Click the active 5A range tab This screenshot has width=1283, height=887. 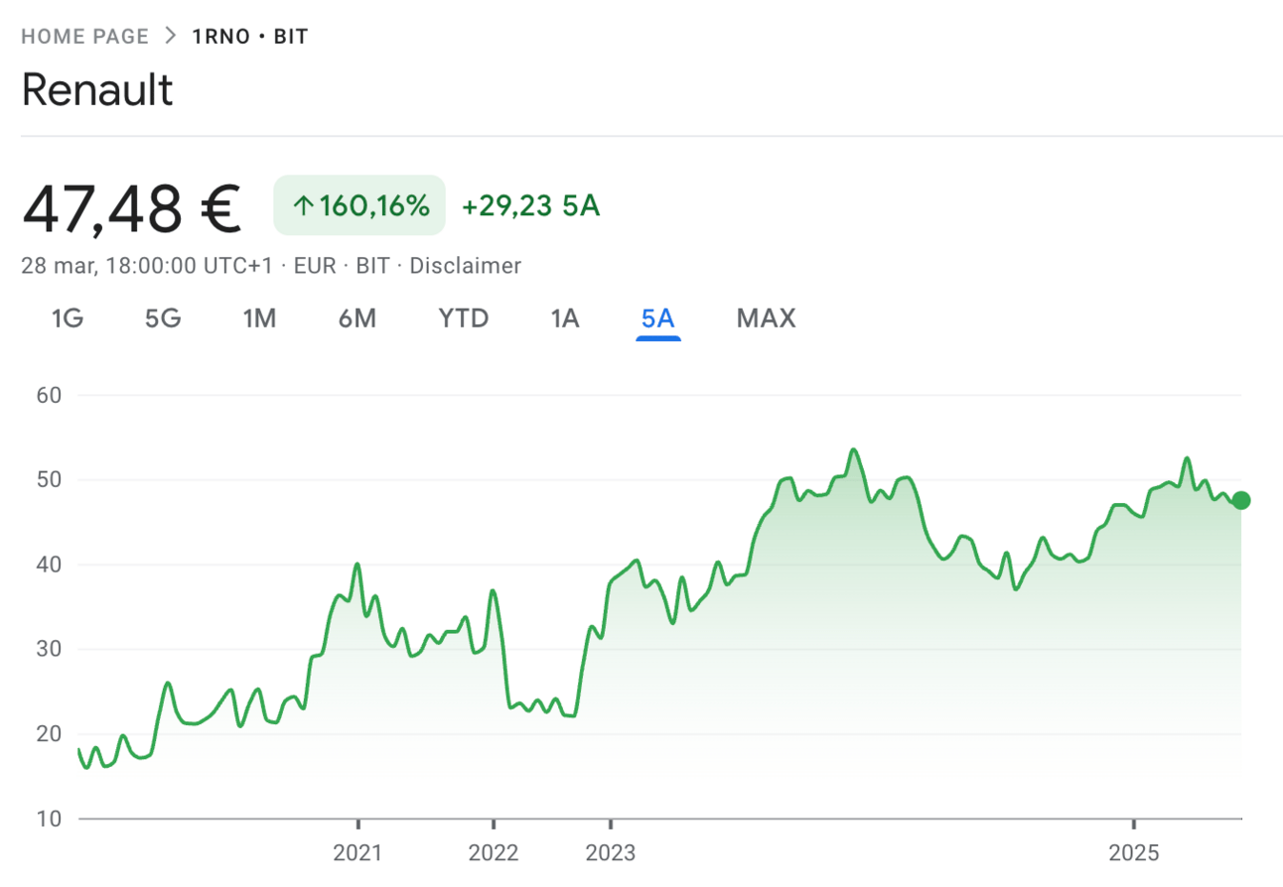657,318
